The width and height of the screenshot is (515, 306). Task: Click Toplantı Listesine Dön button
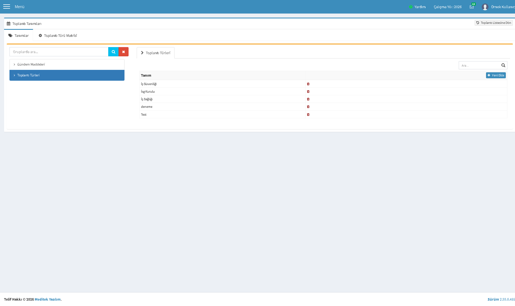point(494,23)
